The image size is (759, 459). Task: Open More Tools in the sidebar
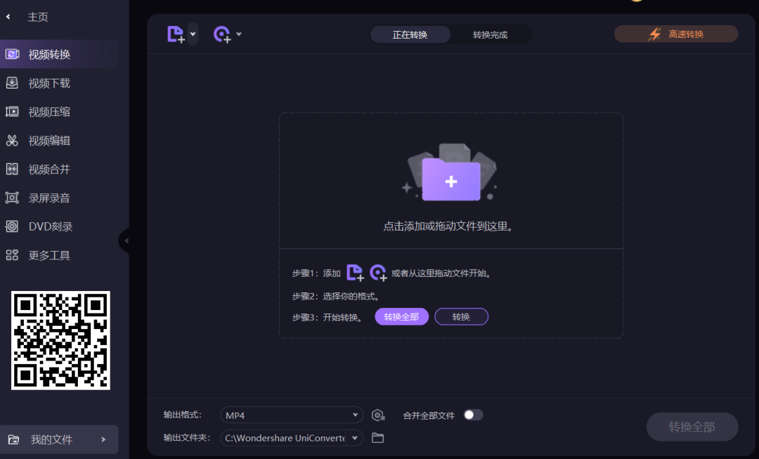point(49,255)
